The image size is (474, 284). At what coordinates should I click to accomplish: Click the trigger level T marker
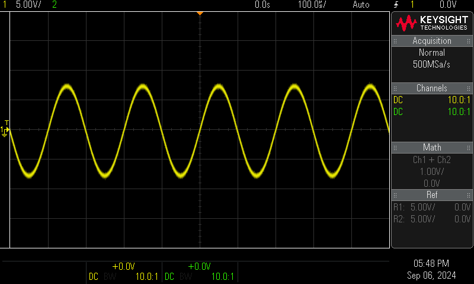click(x=4, y=121)
